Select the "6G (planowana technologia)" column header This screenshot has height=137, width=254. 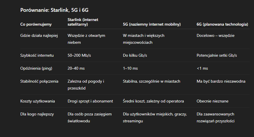coord(222,24)
